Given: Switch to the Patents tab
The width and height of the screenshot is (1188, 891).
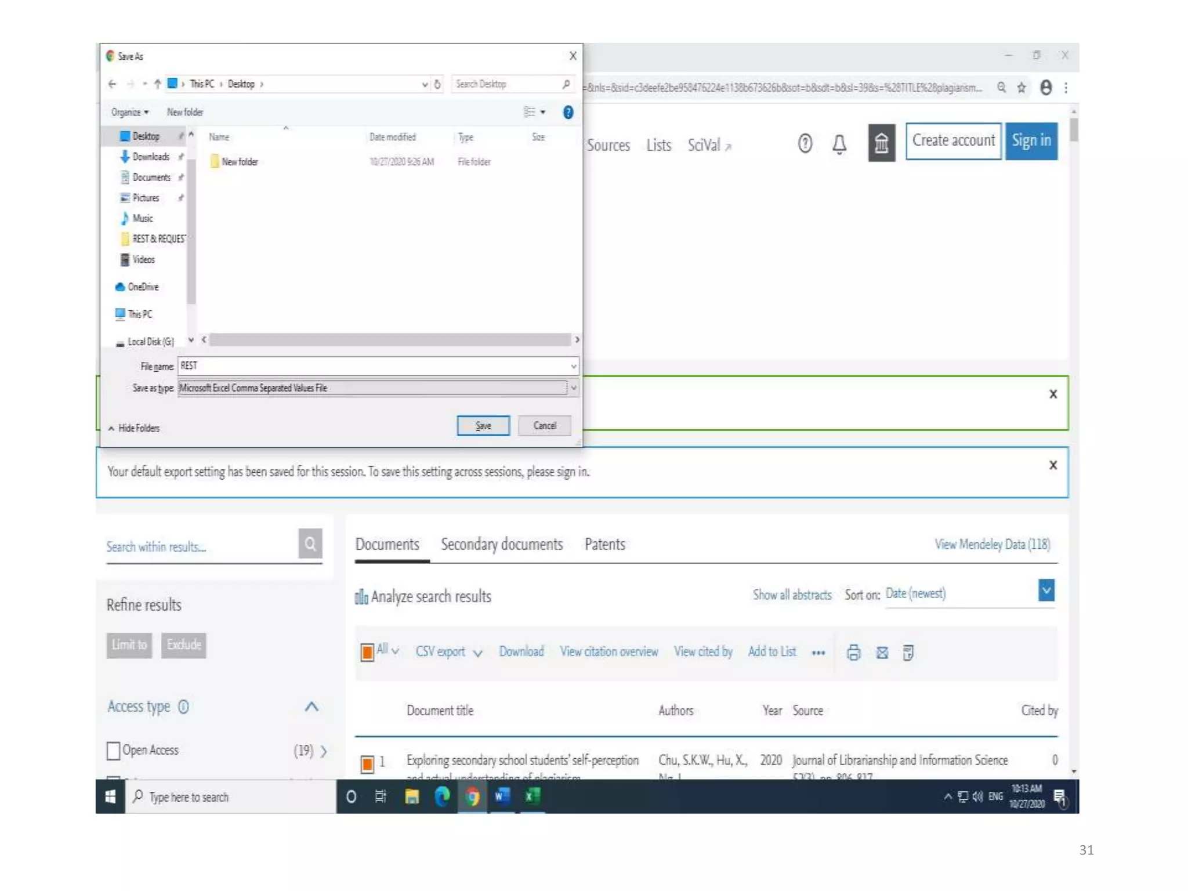Looking at the screenshot, I should tap(604, 544).
